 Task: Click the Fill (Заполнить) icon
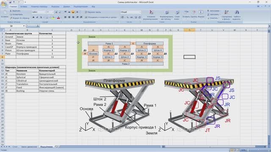(208, 14)
